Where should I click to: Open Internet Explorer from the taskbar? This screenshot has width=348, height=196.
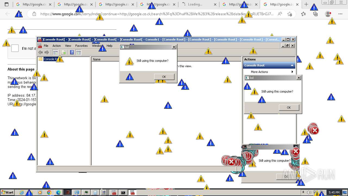[22, 192]
